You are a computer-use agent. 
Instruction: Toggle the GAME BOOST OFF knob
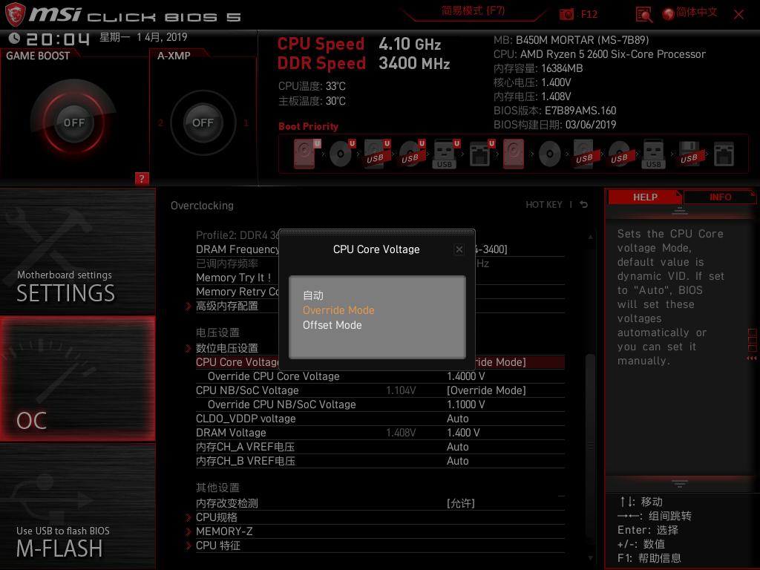[x=73, y=122]
